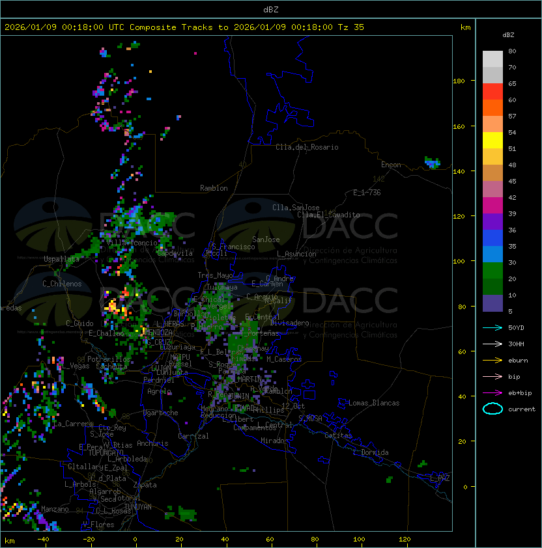Click the '80' color scale label

tap(512, 51)
